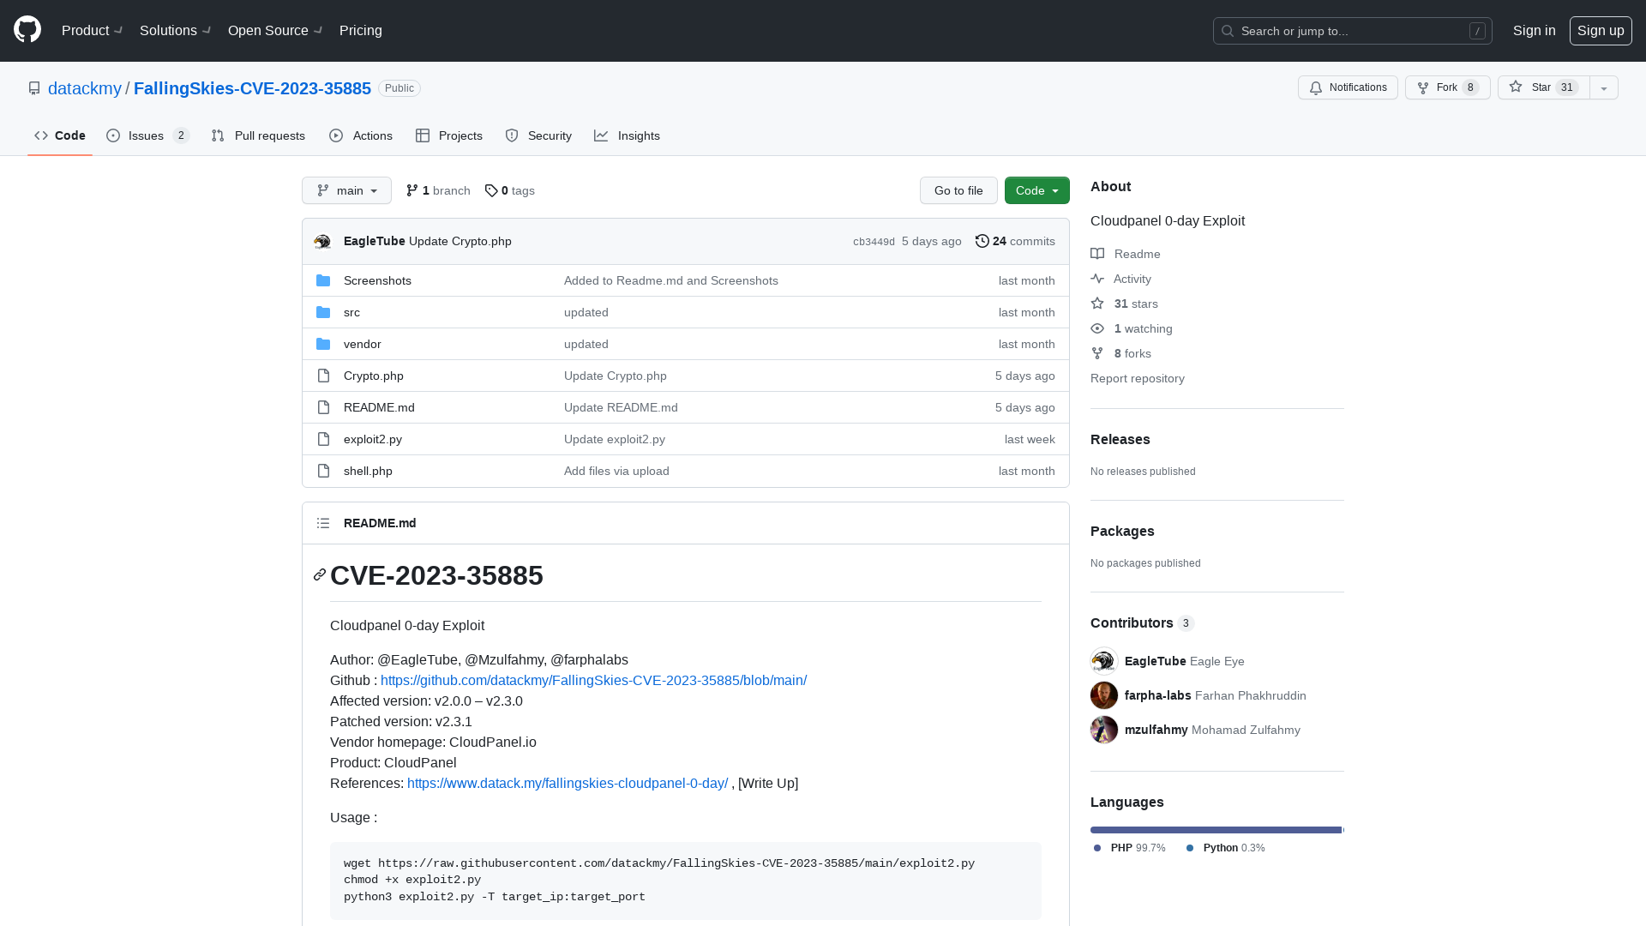Open farpha-labs contributor avatar
Screen dimensions: 1646x926
tap(1104, 695)
